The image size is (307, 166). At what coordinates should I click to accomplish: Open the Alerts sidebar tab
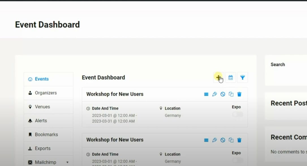(49, 121)
